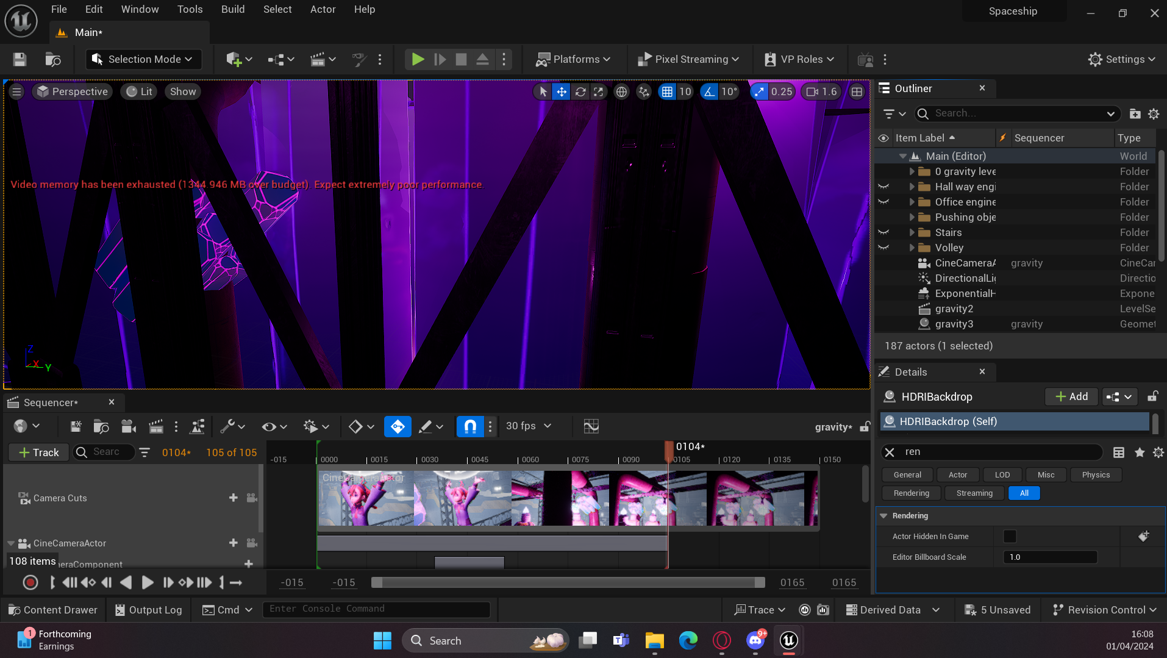Toggle grid snapping in viewport
The image size is (1167, 658).
point(667,91)
